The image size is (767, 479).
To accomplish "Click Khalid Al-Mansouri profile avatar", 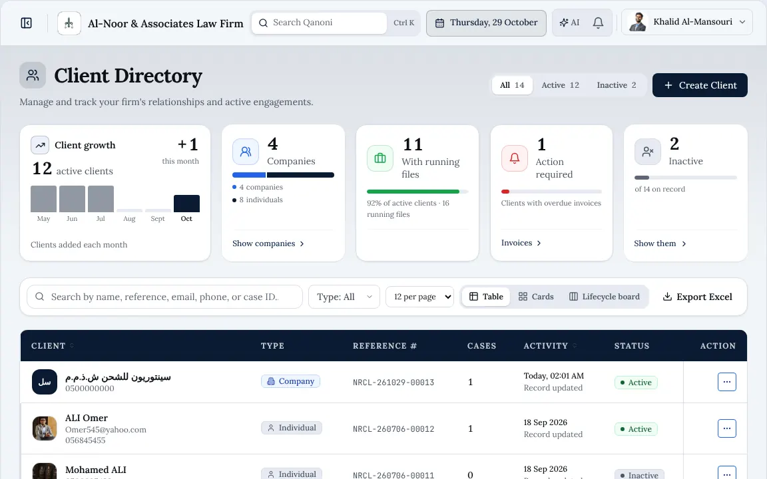I will tap(637, 22).
